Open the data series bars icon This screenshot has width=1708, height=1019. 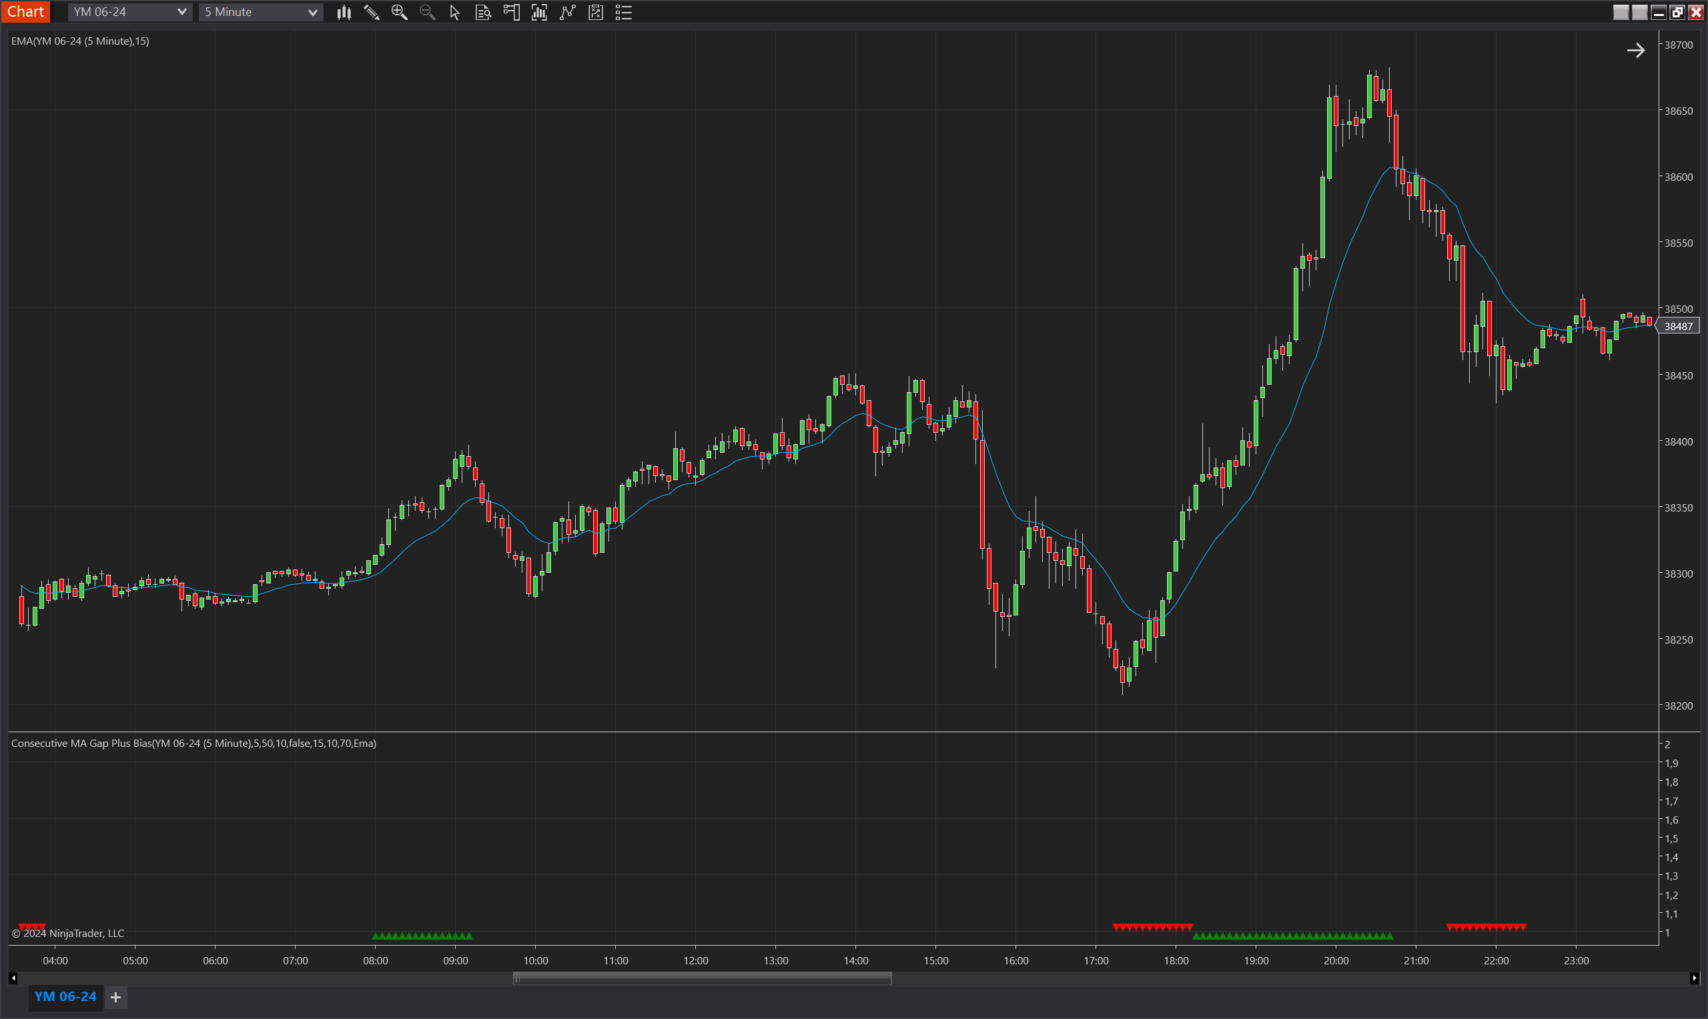click(539, 13)
